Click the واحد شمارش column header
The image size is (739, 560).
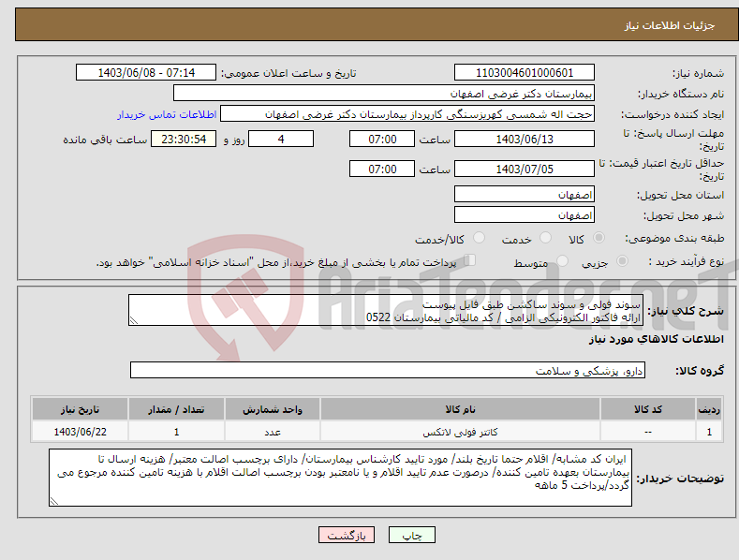click(273, 409)
